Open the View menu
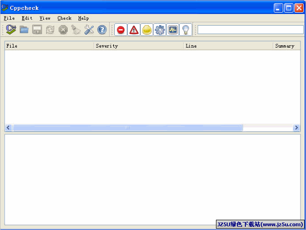Viewport: 306px width, 230px height. pos(45,18)
